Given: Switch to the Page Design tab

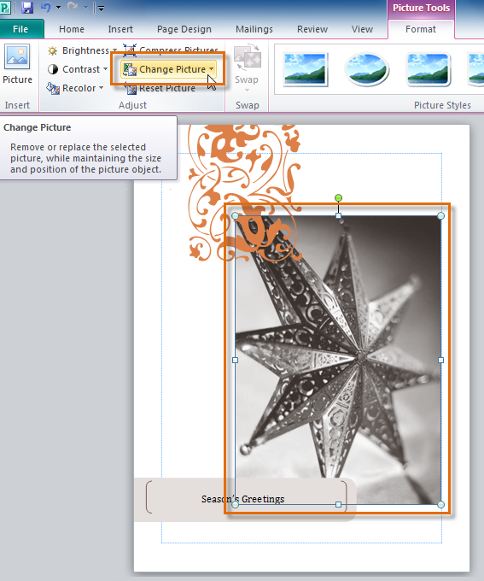Looking at the screenshot, I should point(184,29).
